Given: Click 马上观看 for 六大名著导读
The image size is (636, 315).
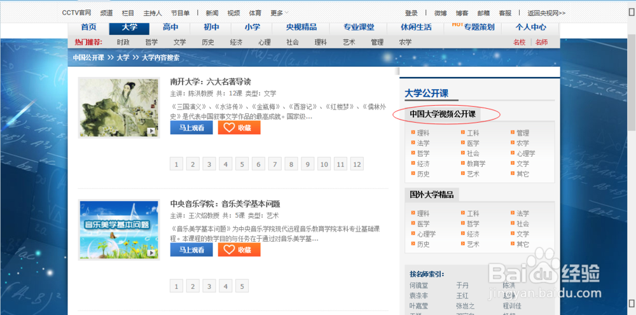Looking at the screenshot, I should tap(191, 127).
